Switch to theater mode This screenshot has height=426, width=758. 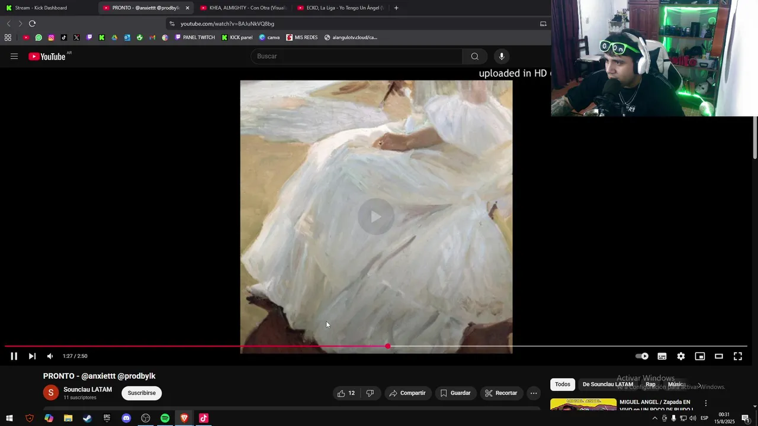(719, 356)
